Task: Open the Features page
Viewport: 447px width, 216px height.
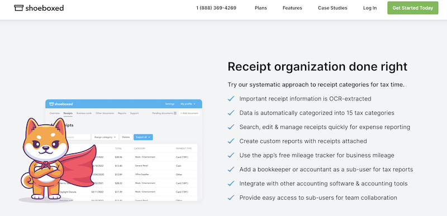Action: click(x=292, y=8)
